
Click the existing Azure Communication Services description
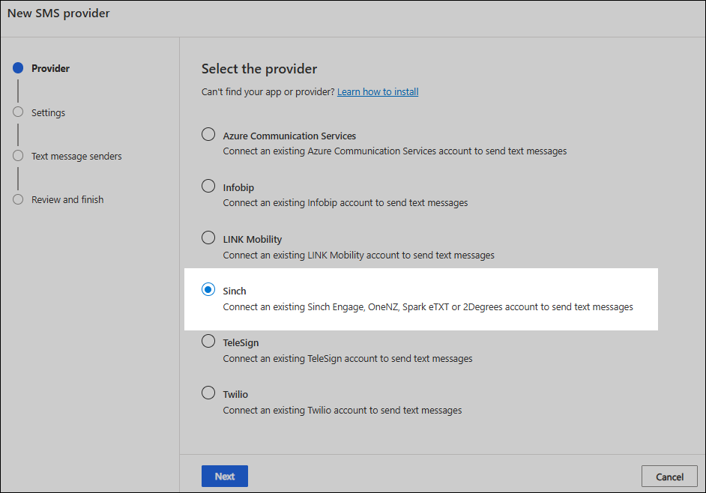point(395,151)
